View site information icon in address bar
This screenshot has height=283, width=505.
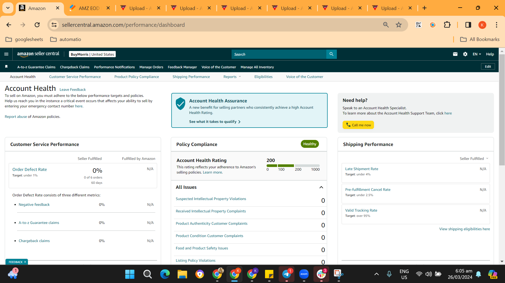coord(54,25)
